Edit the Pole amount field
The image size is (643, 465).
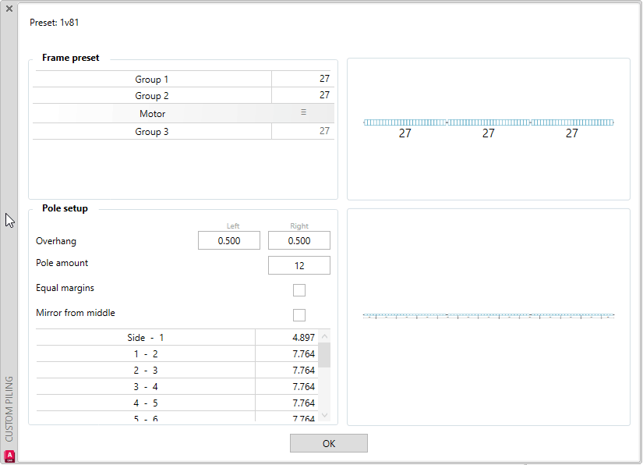299,265
